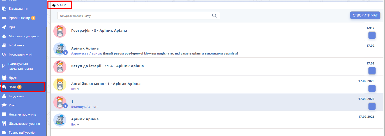
Task: Open Учні in the sidebar menu
Action: tap(12, 105)
